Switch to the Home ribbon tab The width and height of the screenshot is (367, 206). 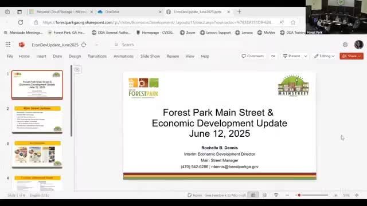pyautogui.click(x=24, y=56)
